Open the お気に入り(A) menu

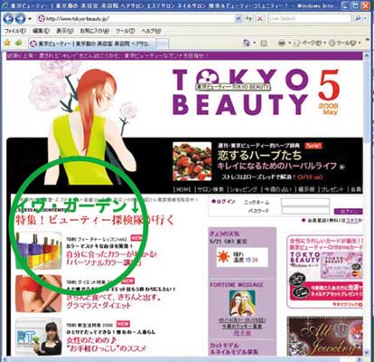(94, 31)
